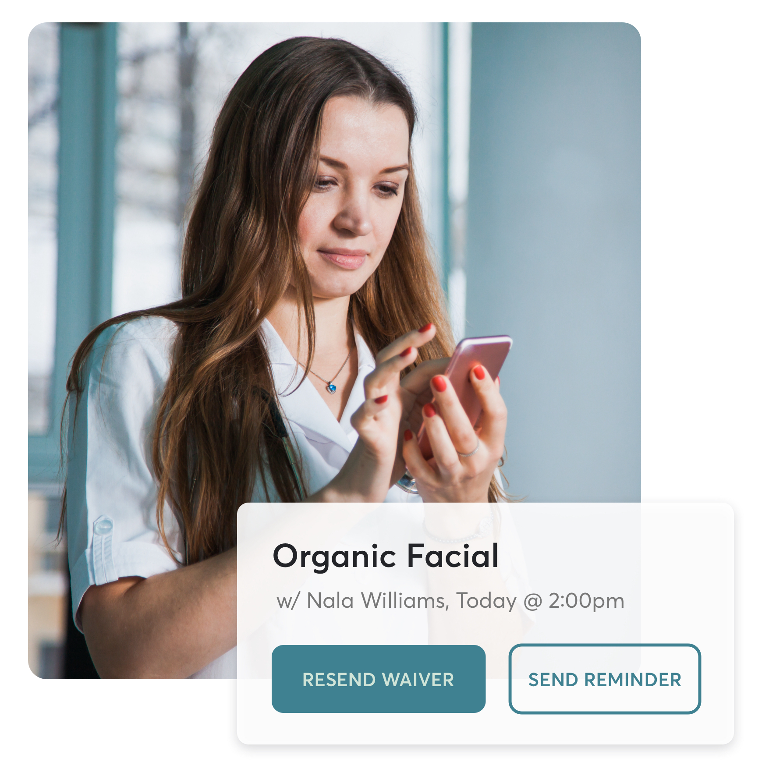Click the word WAIVER on teal button
The image size is (762, 762).
[418, 680]
